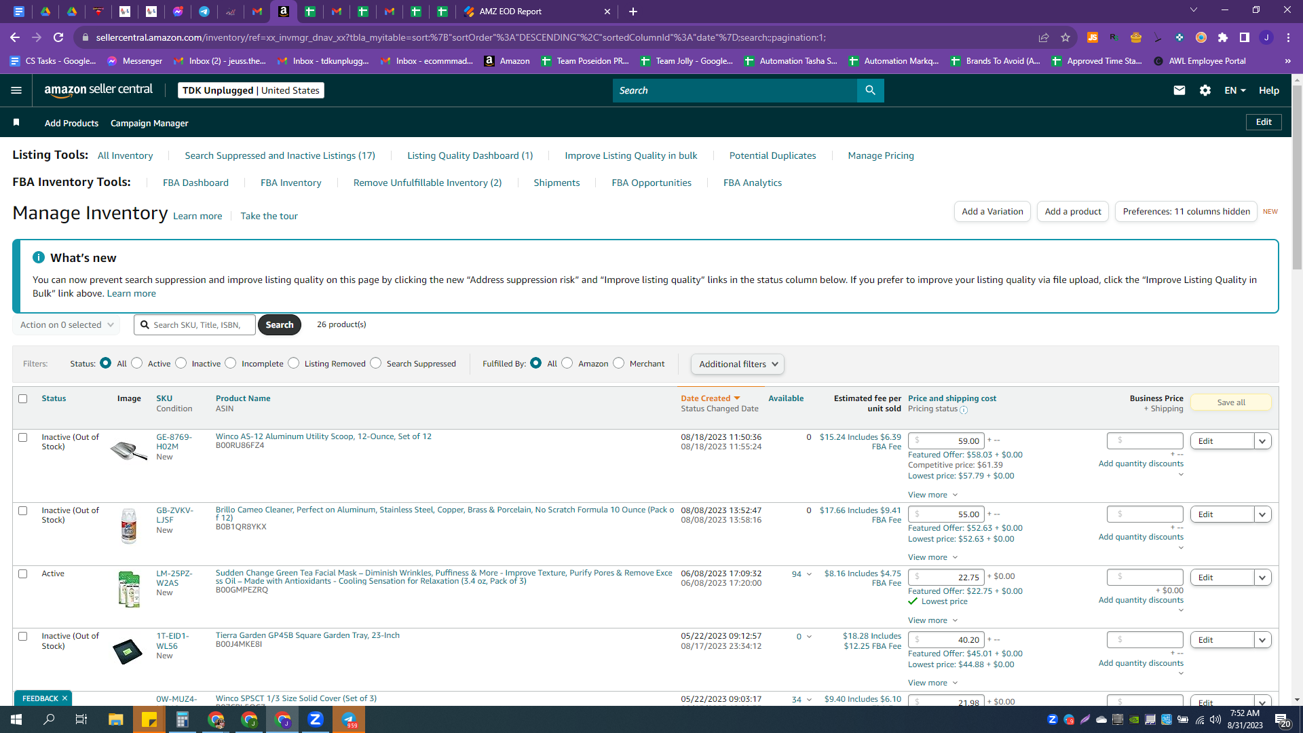This screenshot has width=1303, height=733.
Task: Click the search magnifier button
Action: click(x=870, y=90)
